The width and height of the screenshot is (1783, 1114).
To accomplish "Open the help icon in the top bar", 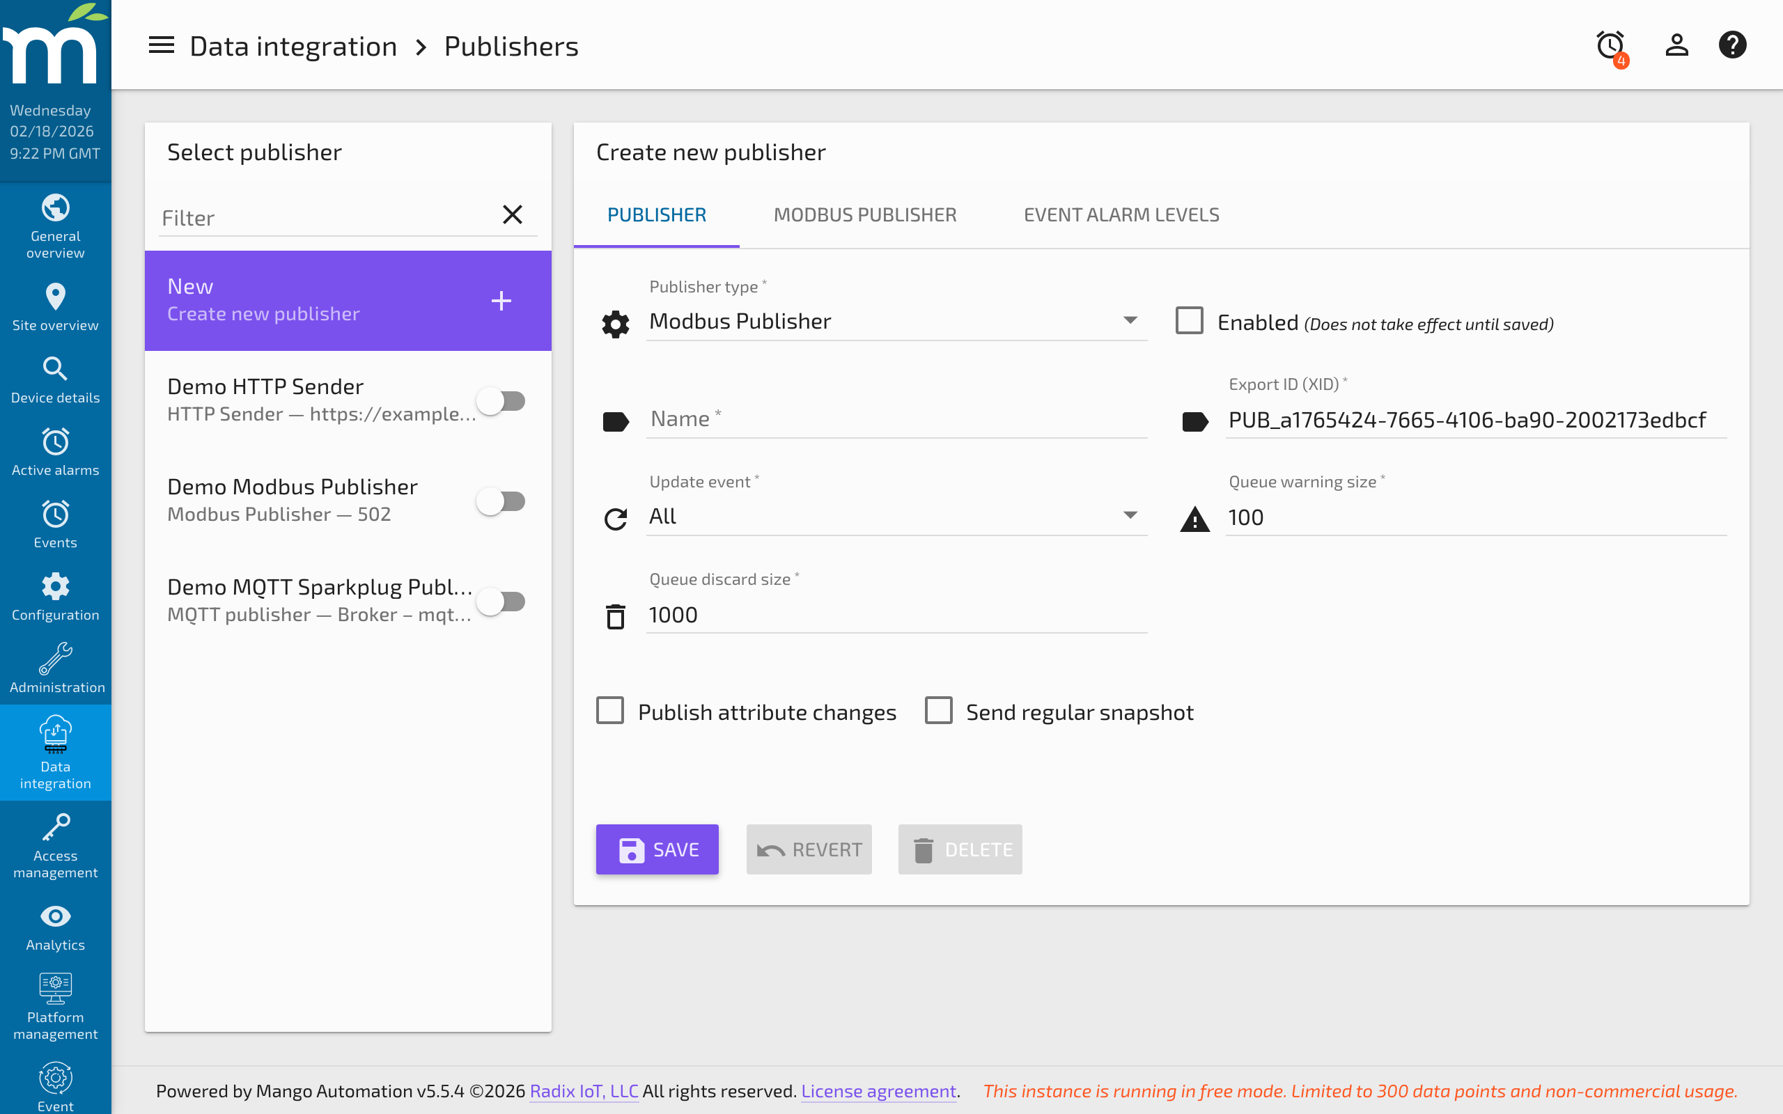I will [x=1733, y=45].
